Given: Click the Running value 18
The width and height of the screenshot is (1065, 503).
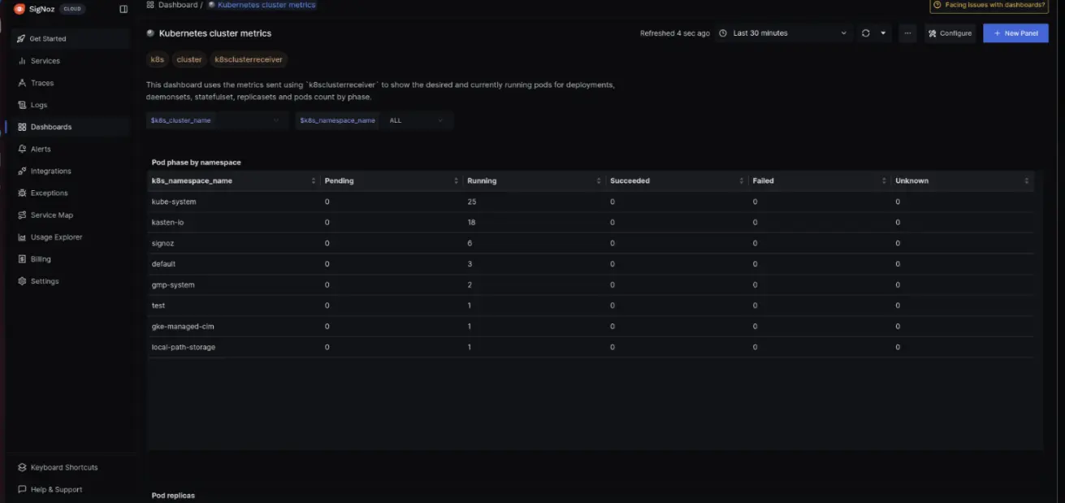Looking at the screenshot, I should [471, 222].
